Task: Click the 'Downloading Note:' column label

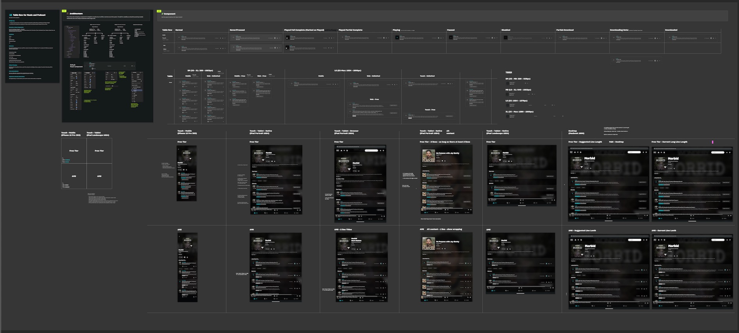Action: (x=619, y=30)
